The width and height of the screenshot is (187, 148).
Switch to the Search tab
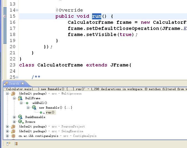pos(14,83)
